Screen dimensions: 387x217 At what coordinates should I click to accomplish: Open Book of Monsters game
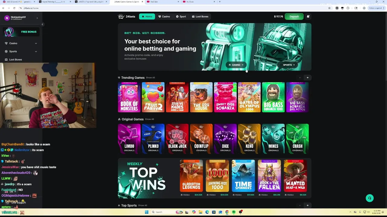(129, 97)
